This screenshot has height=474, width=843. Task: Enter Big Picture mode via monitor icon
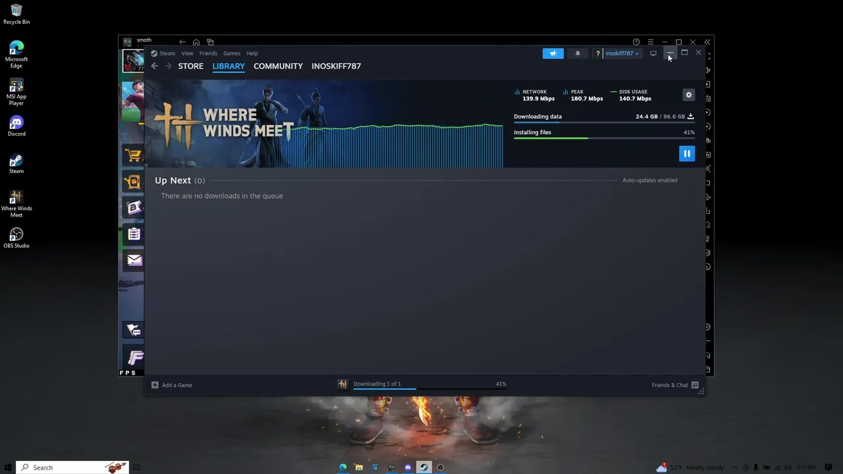[653, 53]
